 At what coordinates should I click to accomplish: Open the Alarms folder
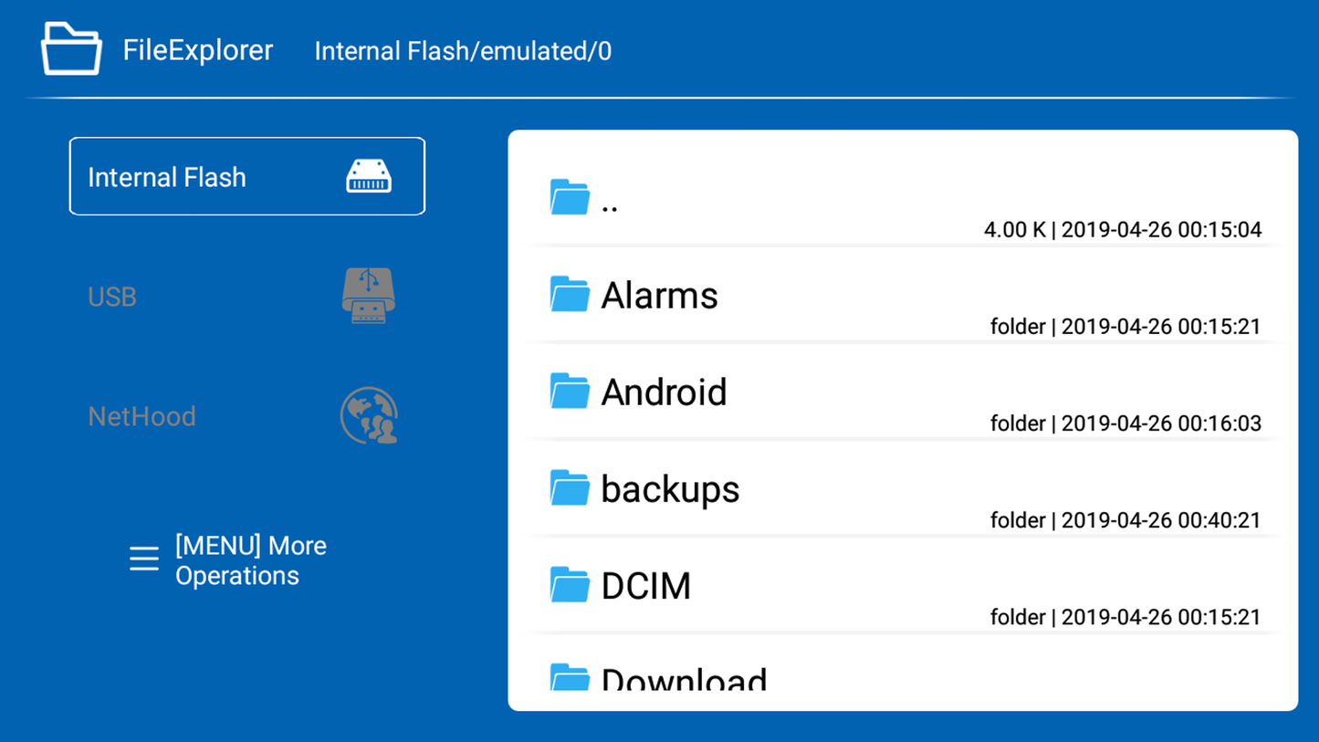[x=659, y=296]
